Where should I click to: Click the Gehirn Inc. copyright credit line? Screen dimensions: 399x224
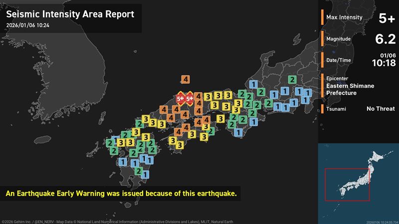point(117,222)
